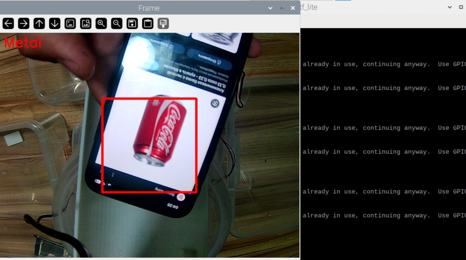Click the camera image with the Coca-Cola can

coord(150,145)
